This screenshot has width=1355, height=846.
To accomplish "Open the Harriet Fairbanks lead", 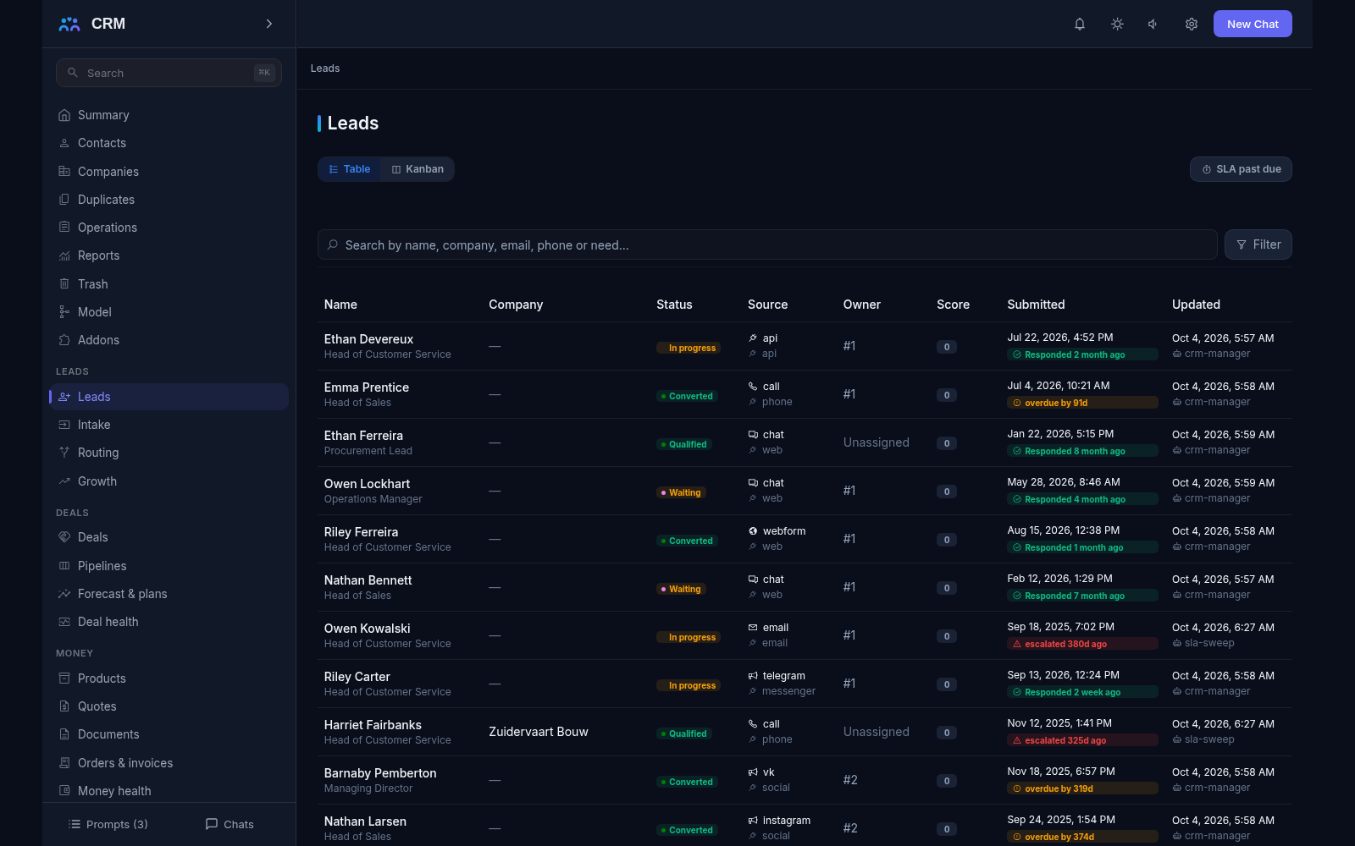I will pos(373,725).
